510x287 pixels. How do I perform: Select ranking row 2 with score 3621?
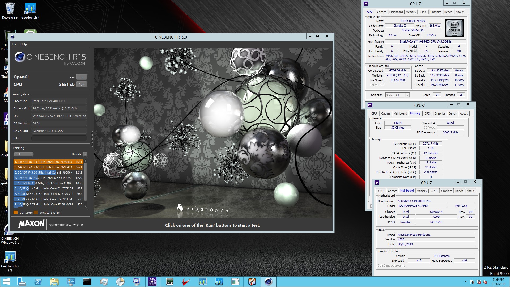coord(48,167)
